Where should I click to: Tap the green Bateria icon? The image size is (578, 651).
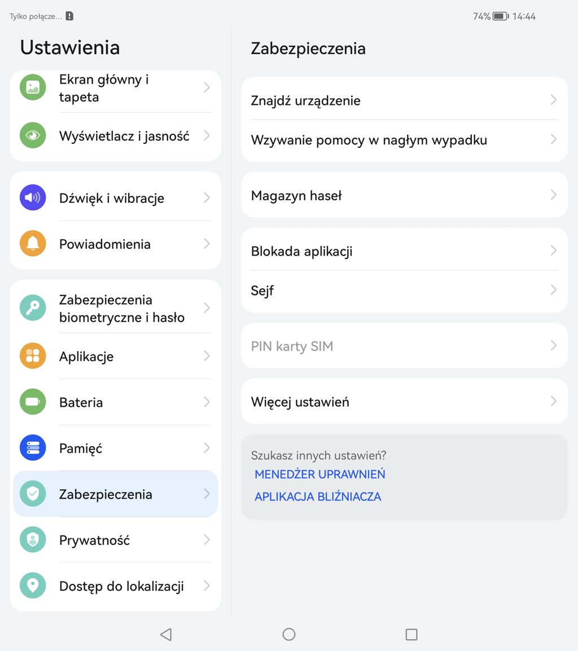[x=33, y=402]
